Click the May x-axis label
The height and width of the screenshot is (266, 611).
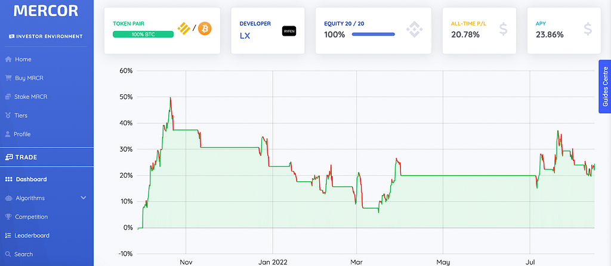[x=443, y=262]
